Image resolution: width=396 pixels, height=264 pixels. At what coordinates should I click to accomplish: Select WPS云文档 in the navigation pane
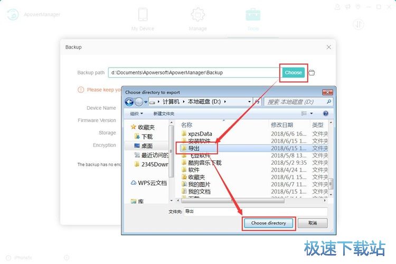[x=149, y=183]
